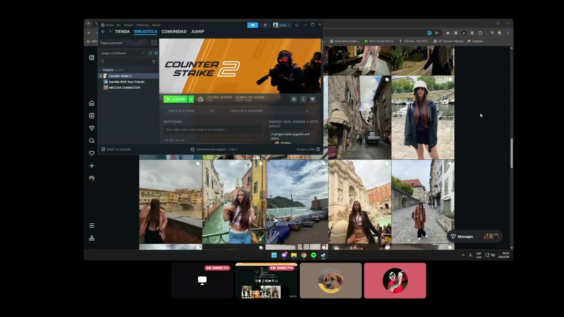
Task: Toggle the library collections grid view icon
Action: coord(153,43)
